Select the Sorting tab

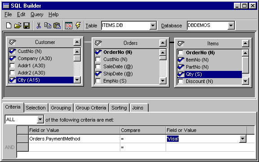click(x=119, y=108)
